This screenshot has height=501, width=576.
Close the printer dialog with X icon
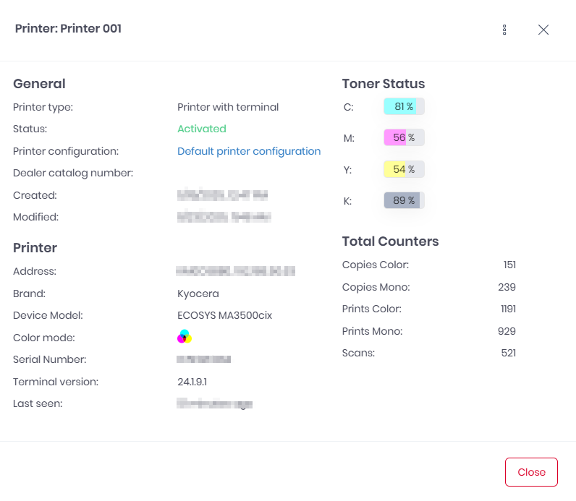pos(543,30)
